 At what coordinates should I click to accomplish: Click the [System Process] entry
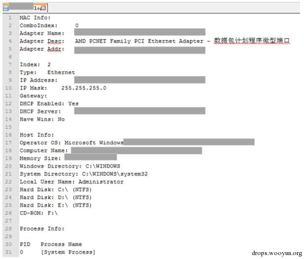pyautogui.click(x=68, y=252)
